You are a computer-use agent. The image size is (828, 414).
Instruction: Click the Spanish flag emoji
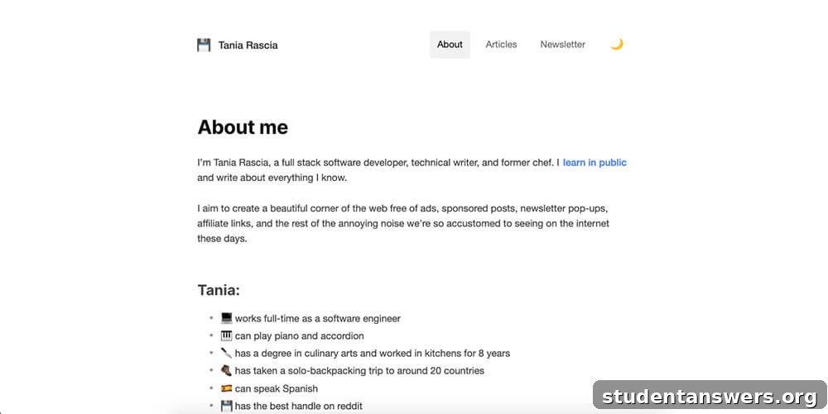pos(227,388)
